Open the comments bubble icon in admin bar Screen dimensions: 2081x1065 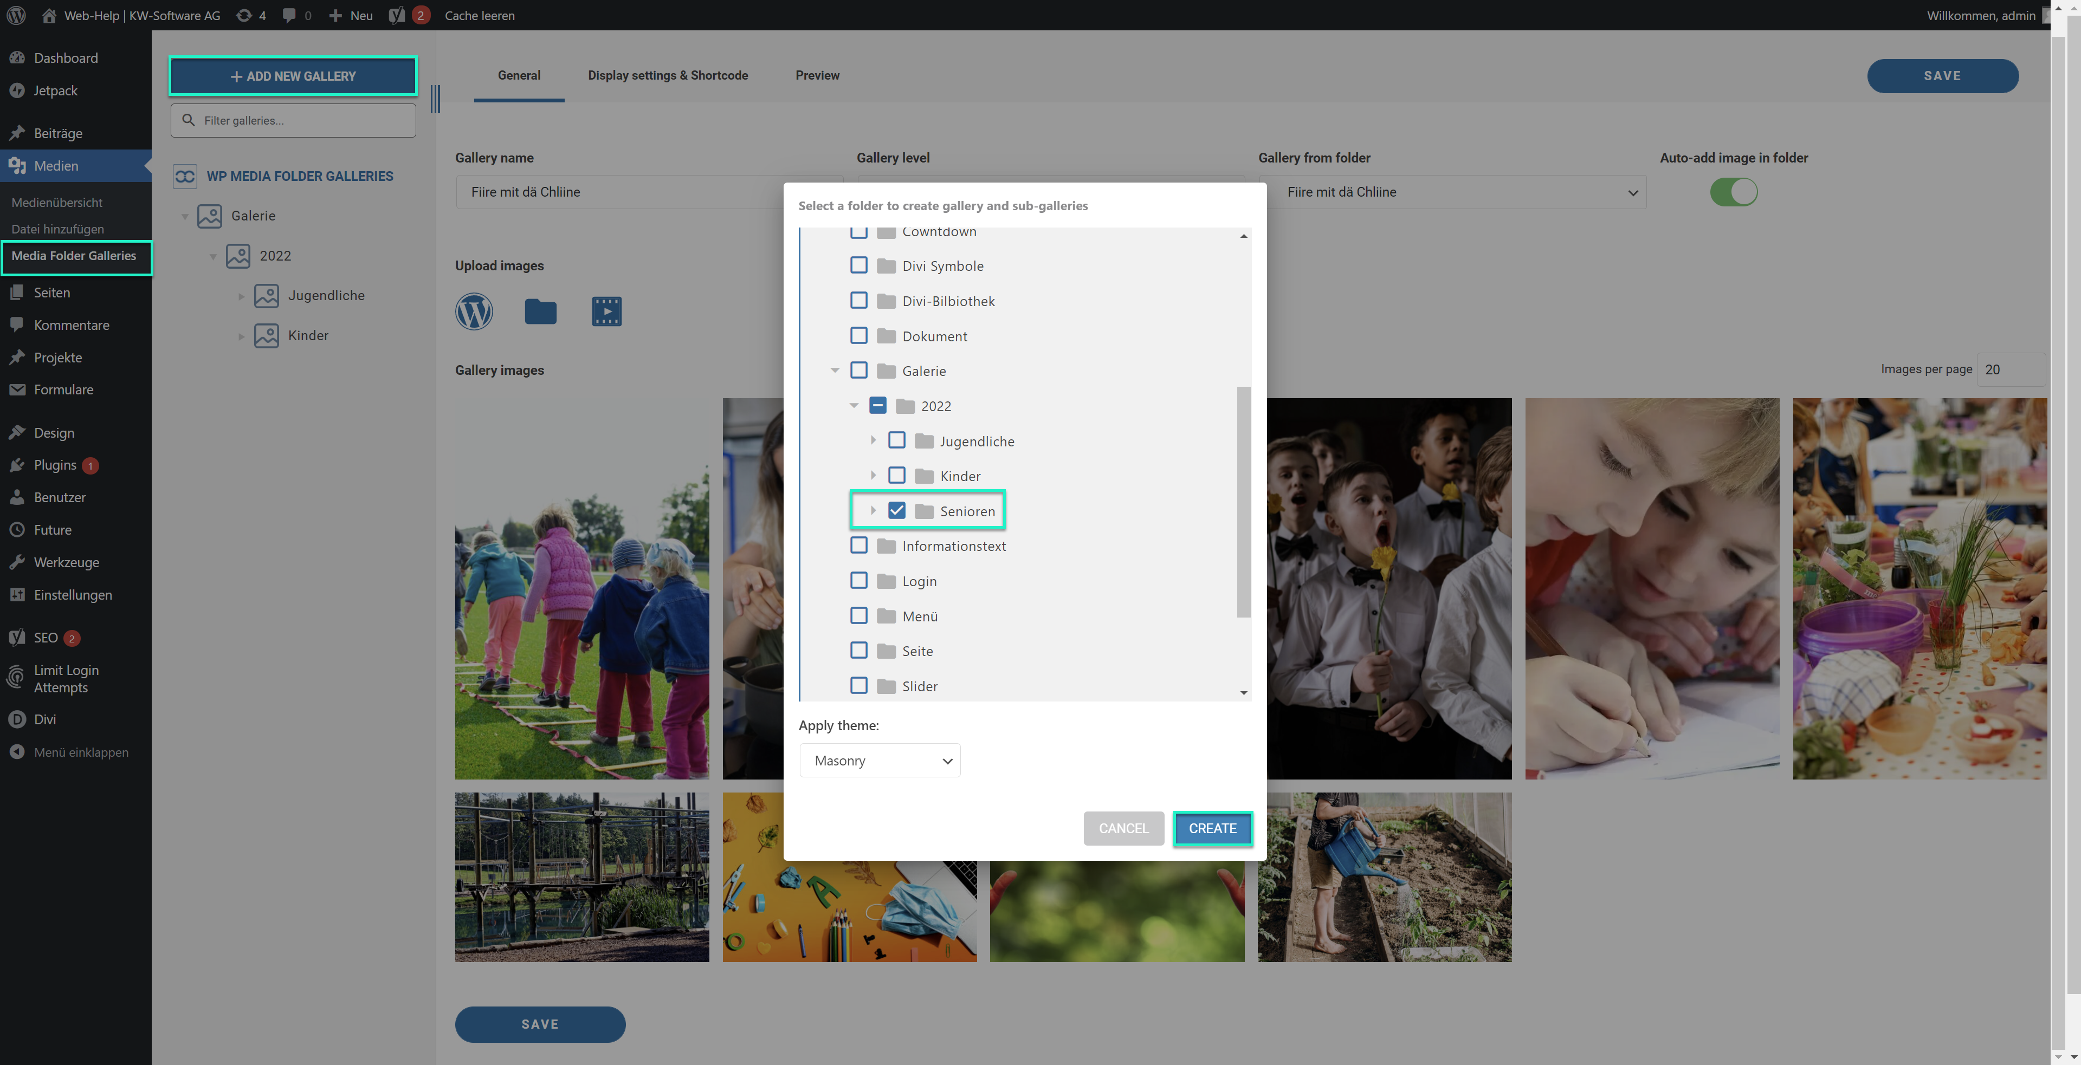289,15
